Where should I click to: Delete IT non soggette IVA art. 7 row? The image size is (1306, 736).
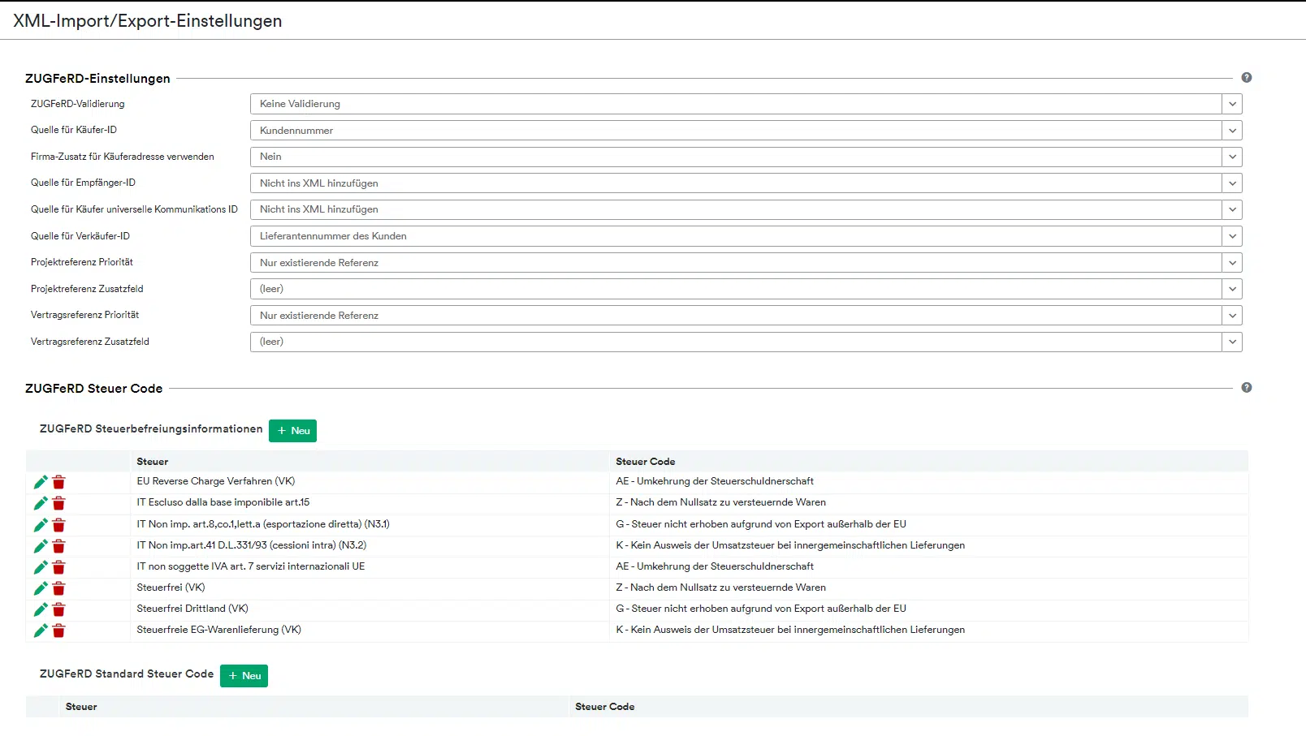58,567
